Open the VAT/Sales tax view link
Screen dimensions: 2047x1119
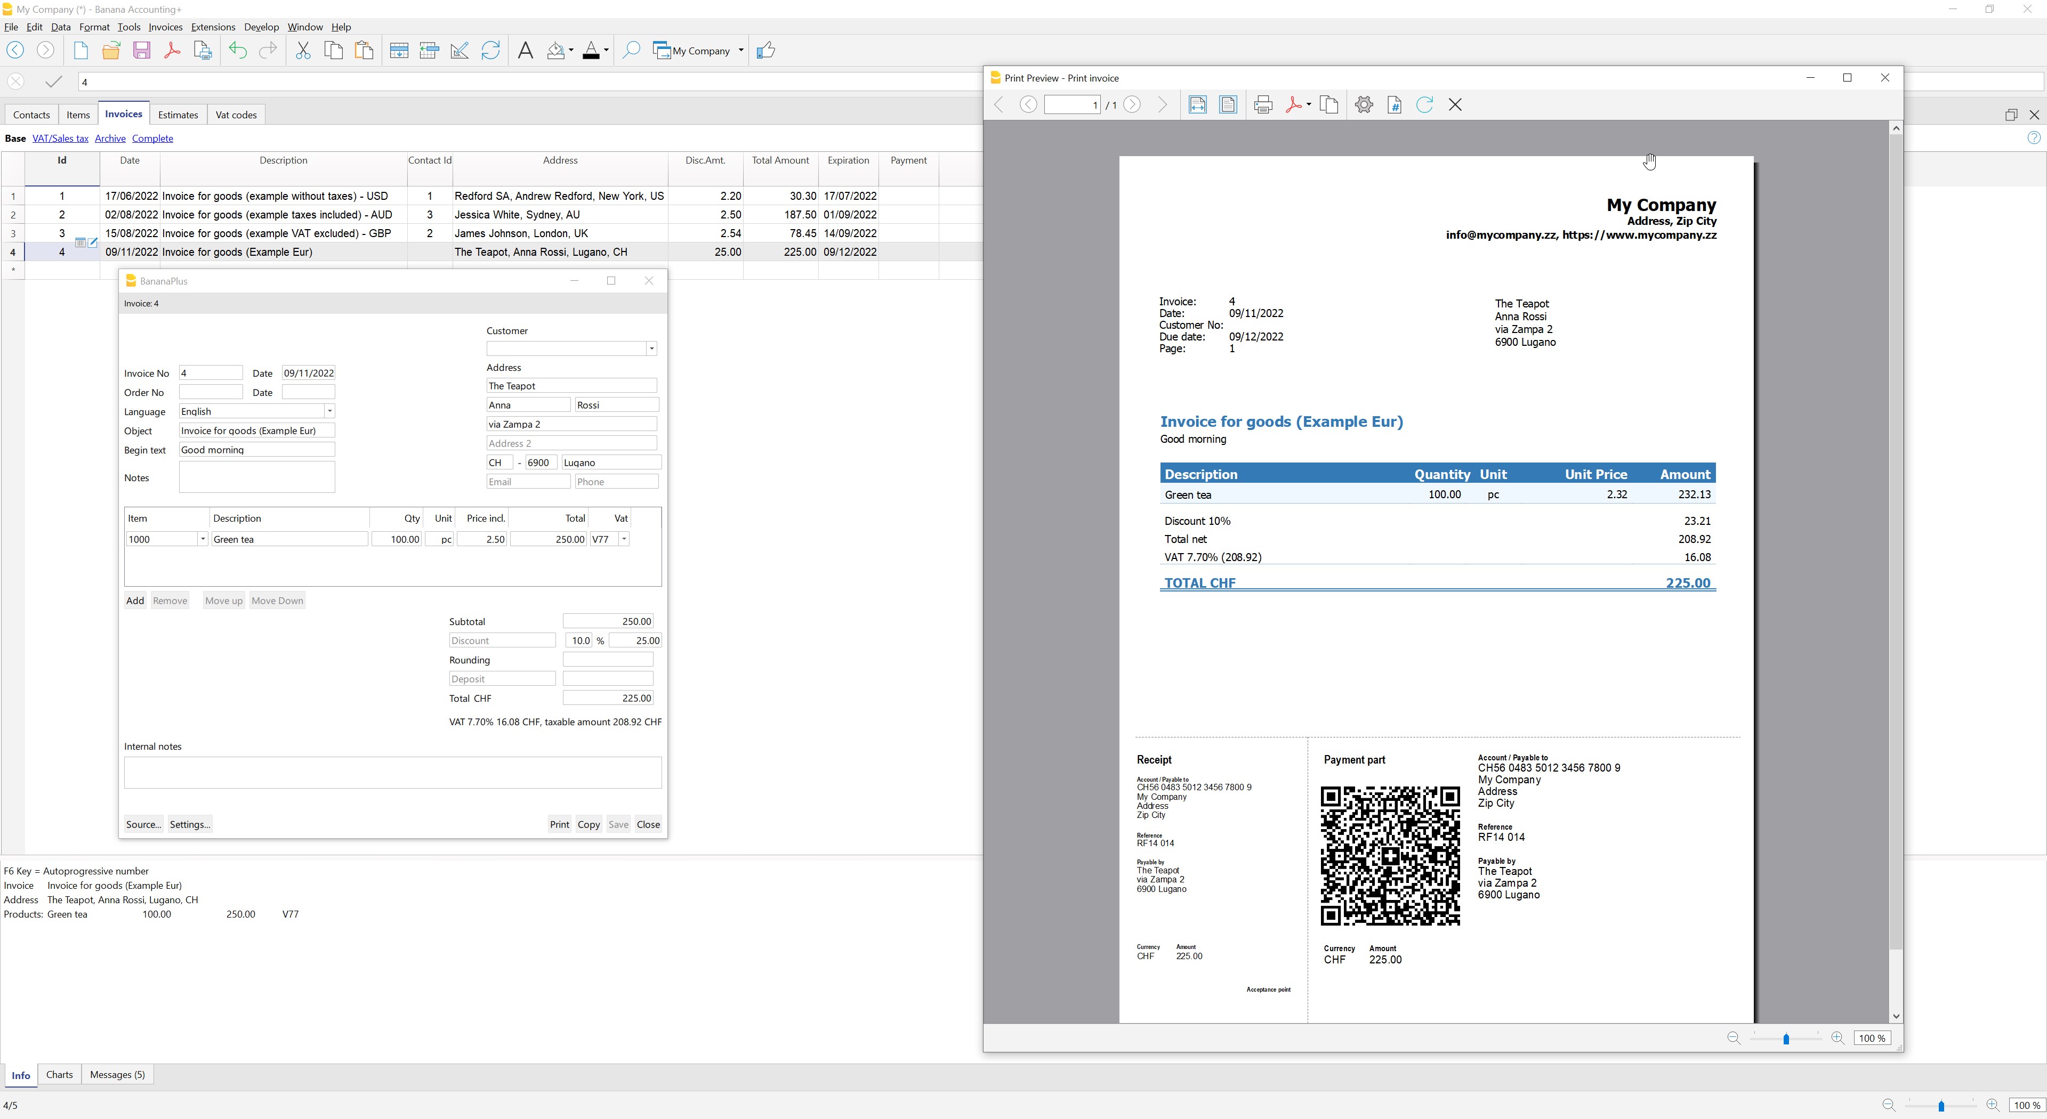(60, 138)
